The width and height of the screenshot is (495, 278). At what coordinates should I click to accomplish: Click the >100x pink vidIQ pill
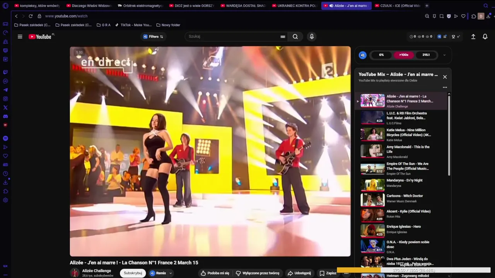coord(404,55)
